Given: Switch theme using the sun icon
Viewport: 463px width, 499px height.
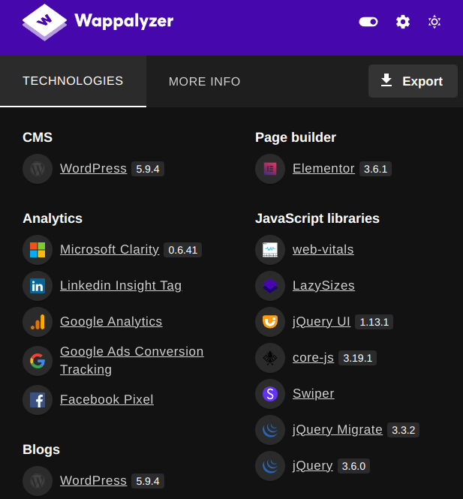Looking at the screenshot, I should pyautogui.click(x=434, y=22).
